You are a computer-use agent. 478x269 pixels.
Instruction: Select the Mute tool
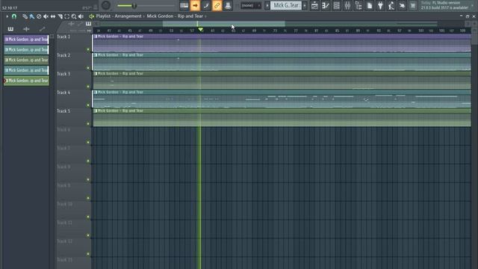pyautogui.click(x=46, y=16)
